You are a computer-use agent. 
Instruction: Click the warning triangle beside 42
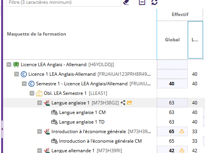click(x=182, y=150)
